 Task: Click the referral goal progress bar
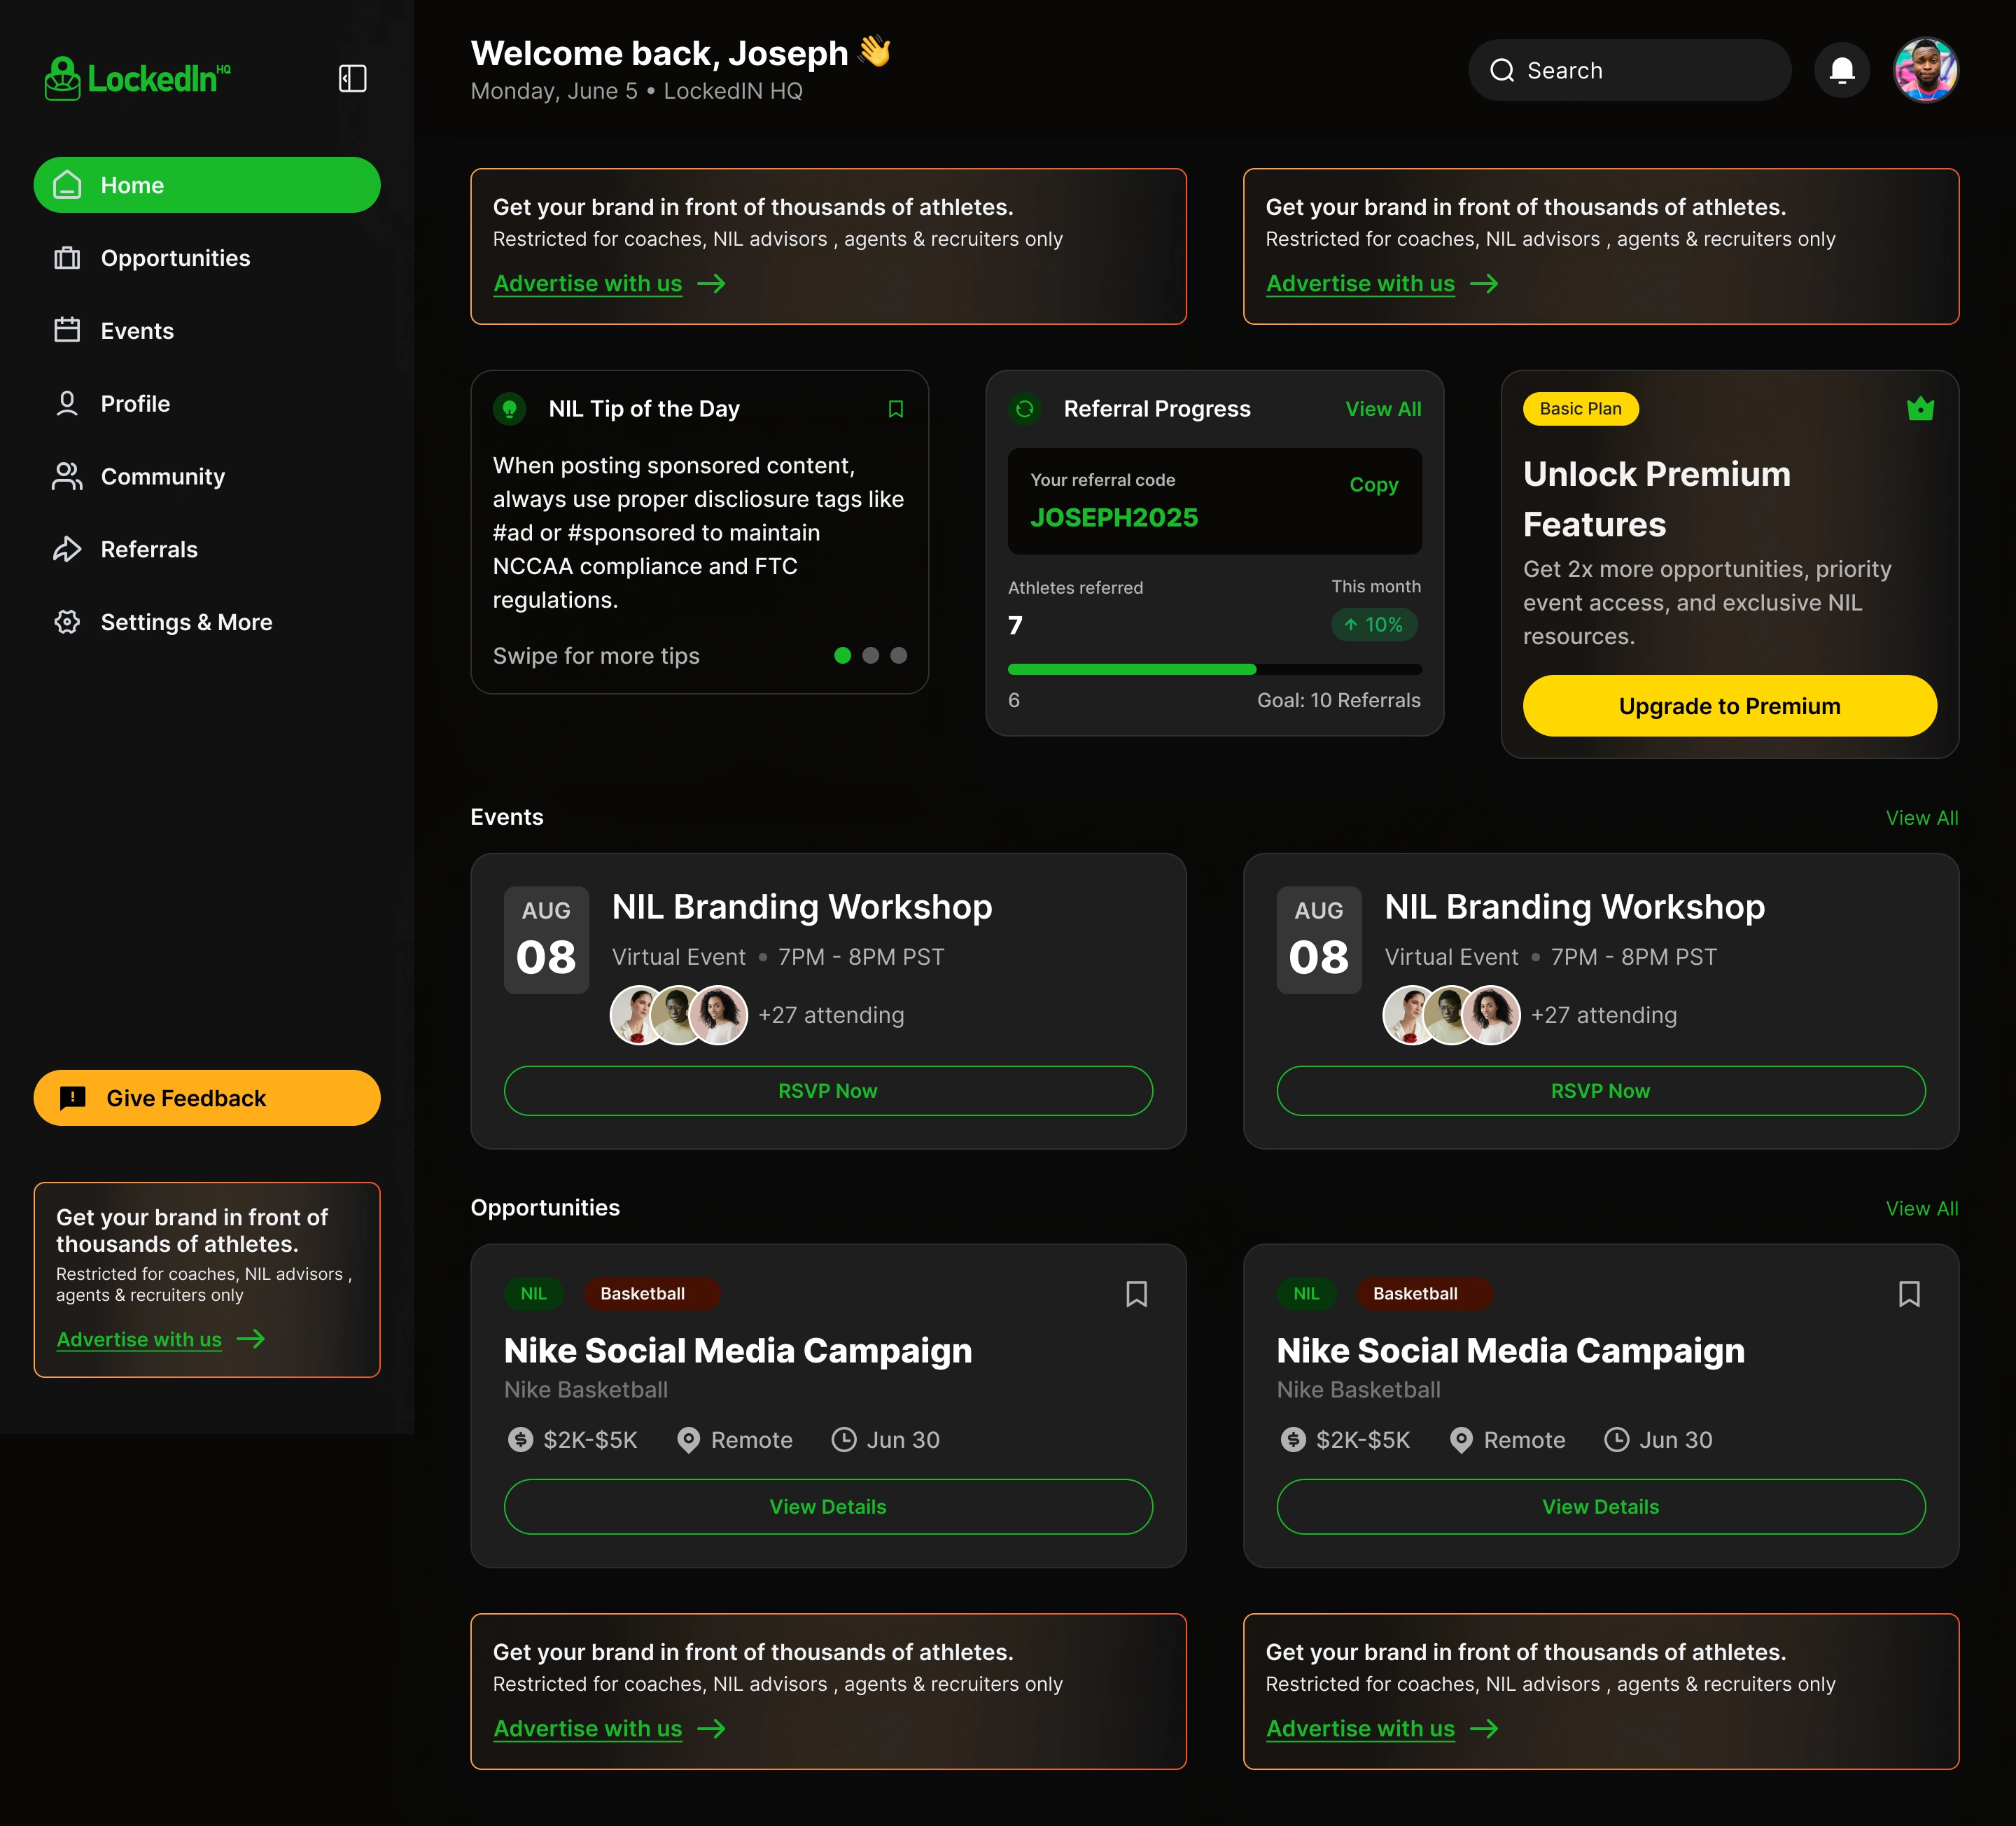pos(1214,669)
